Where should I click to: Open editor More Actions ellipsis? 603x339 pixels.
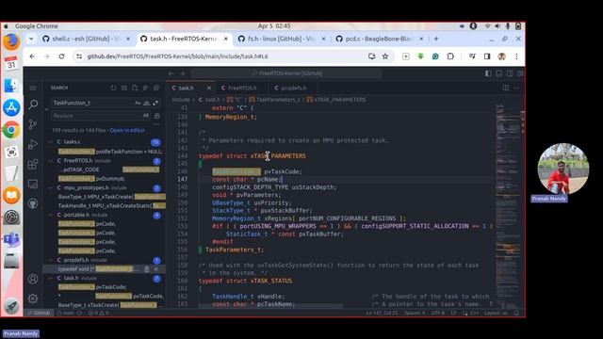tap(516, 88)
